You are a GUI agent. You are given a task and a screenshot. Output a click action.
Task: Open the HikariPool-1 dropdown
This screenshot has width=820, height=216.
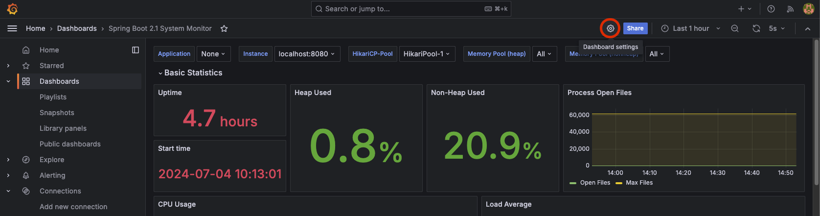[427, 54]
